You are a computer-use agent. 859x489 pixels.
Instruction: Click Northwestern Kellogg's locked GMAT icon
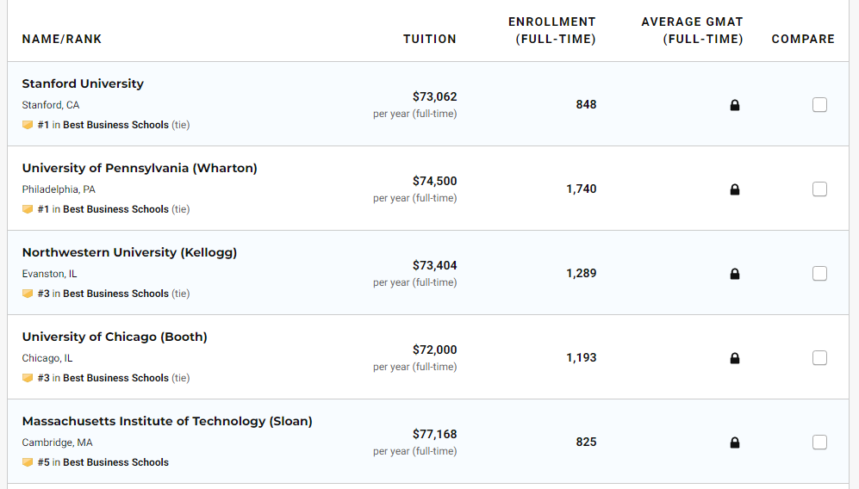[735, 274]
